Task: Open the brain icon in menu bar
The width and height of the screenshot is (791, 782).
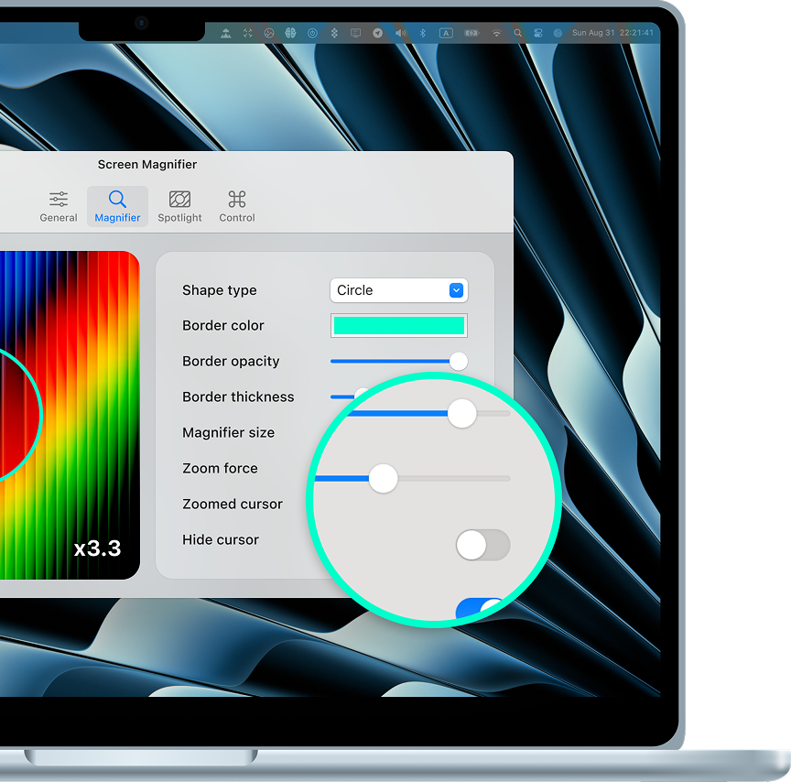Action: [x=290, y=33]
